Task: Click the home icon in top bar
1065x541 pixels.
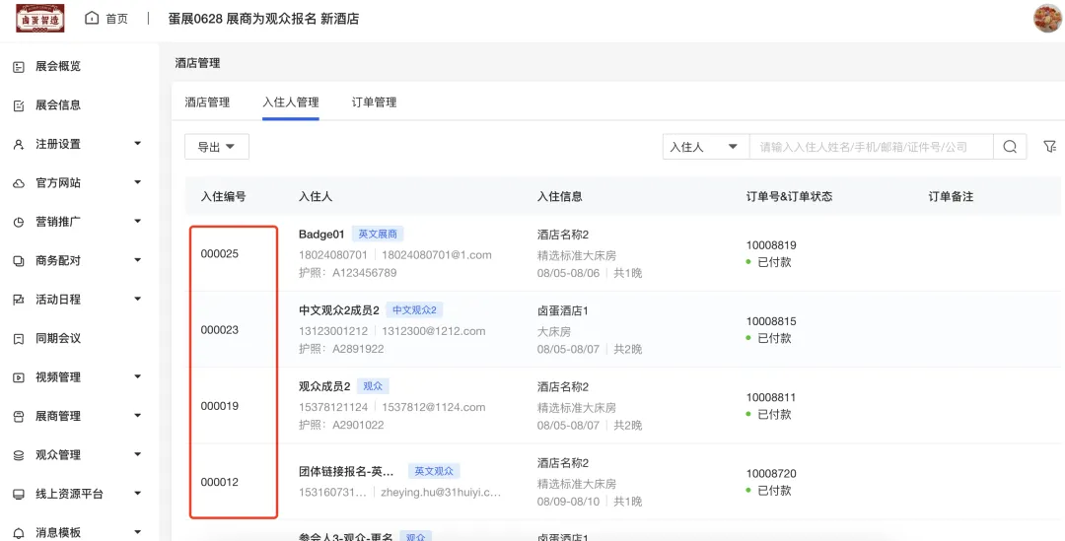Action: [92, 19]
